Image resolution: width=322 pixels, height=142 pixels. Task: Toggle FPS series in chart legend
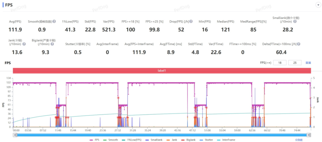95,140
